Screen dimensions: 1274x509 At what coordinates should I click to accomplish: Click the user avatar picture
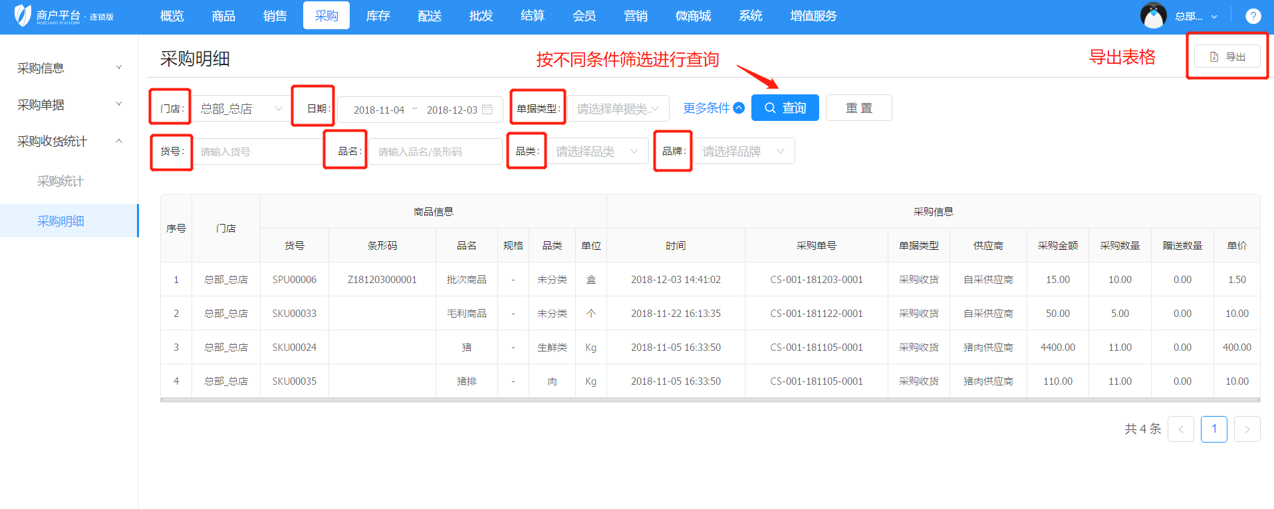tap(1153, 16)
